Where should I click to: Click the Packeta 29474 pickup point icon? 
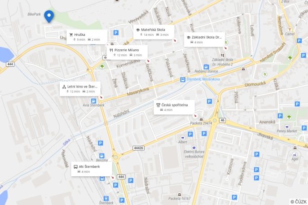(201, 119)
